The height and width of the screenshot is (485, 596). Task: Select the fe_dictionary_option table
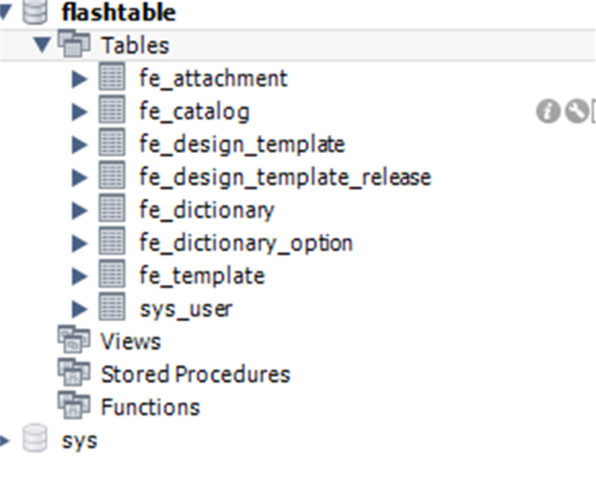point(246,243)
